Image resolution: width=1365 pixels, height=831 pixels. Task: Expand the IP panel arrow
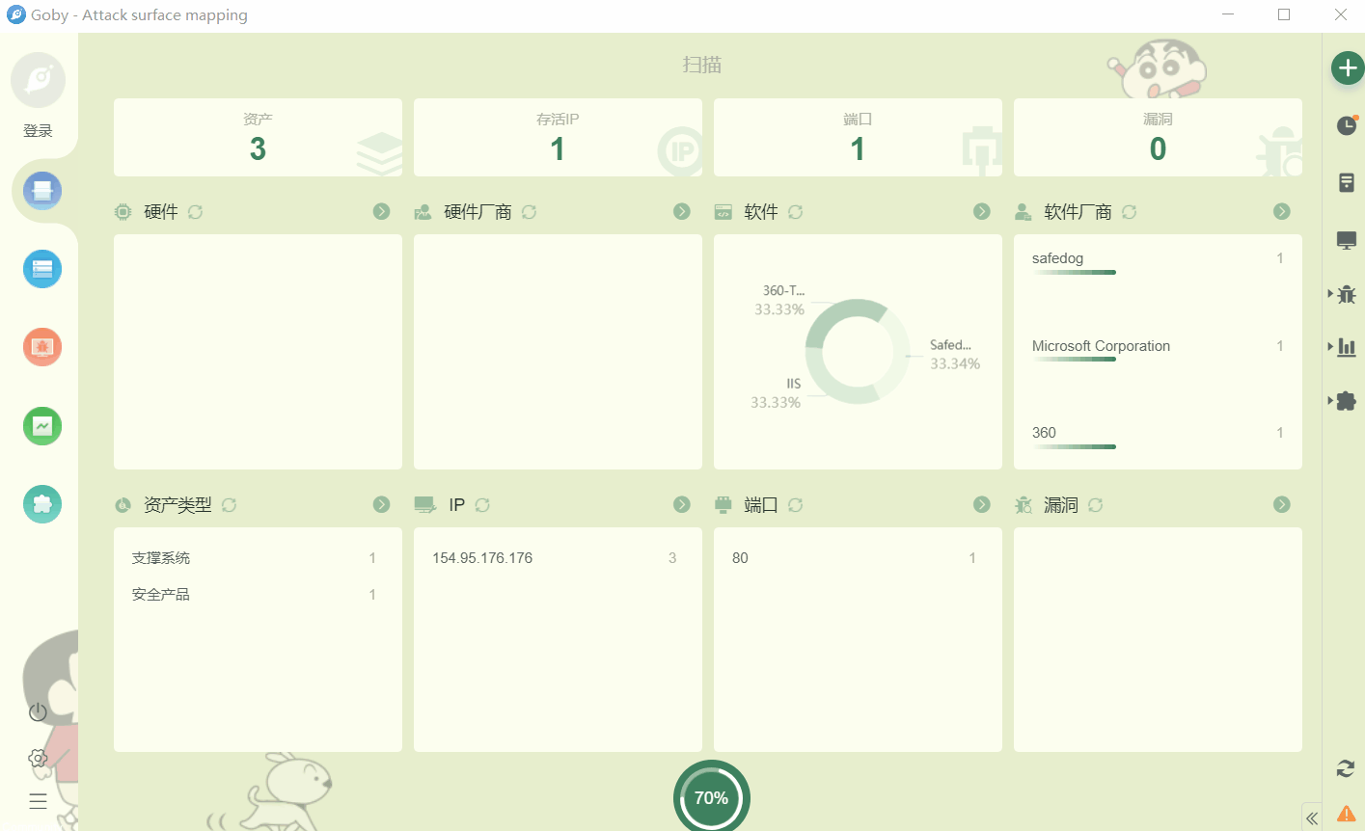point(682,504)
